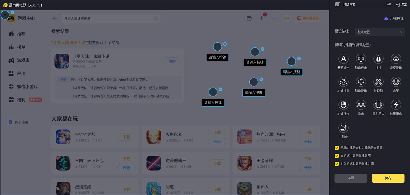The width and height of the screenshot is (410, 195).
Task: Open 同步应用 in the sidebar
Action: 18,122
